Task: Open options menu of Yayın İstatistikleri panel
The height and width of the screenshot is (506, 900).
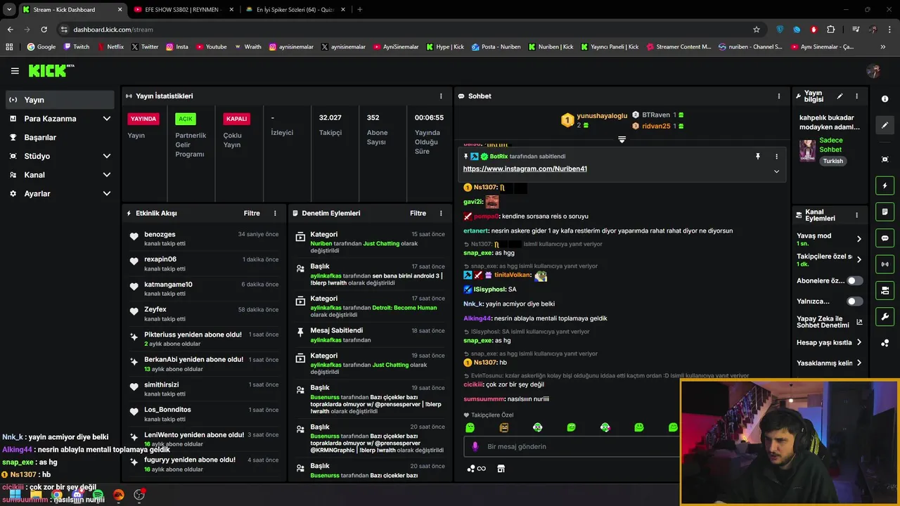Action: coord(441,96)
